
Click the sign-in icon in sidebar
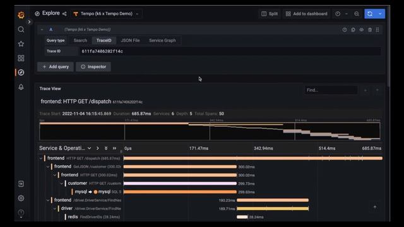tap(21, 183)
